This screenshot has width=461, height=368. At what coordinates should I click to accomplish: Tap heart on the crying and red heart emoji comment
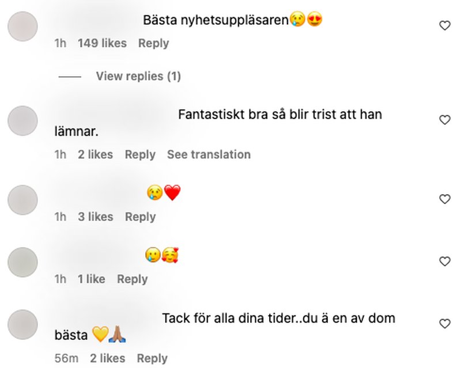click(x=444, y=199)
